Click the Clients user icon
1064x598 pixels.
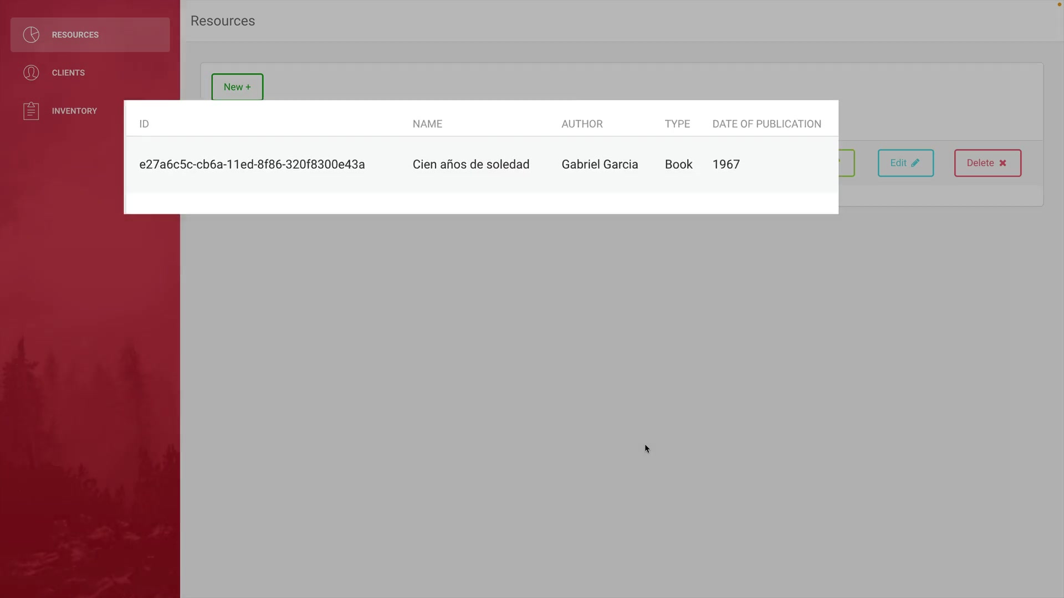pyautogui.click(x=31, y=73)
